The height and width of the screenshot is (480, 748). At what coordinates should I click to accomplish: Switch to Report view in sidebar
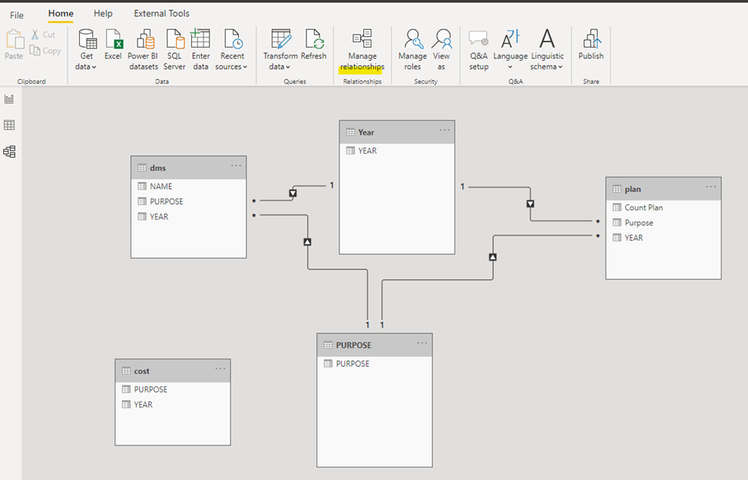click(9, 99)
